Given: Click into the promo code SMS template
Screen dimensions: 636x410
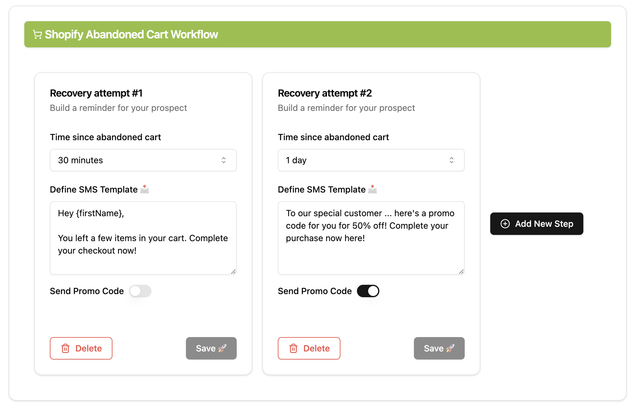Looking at the screenshot, I should (x=371, y=238).
